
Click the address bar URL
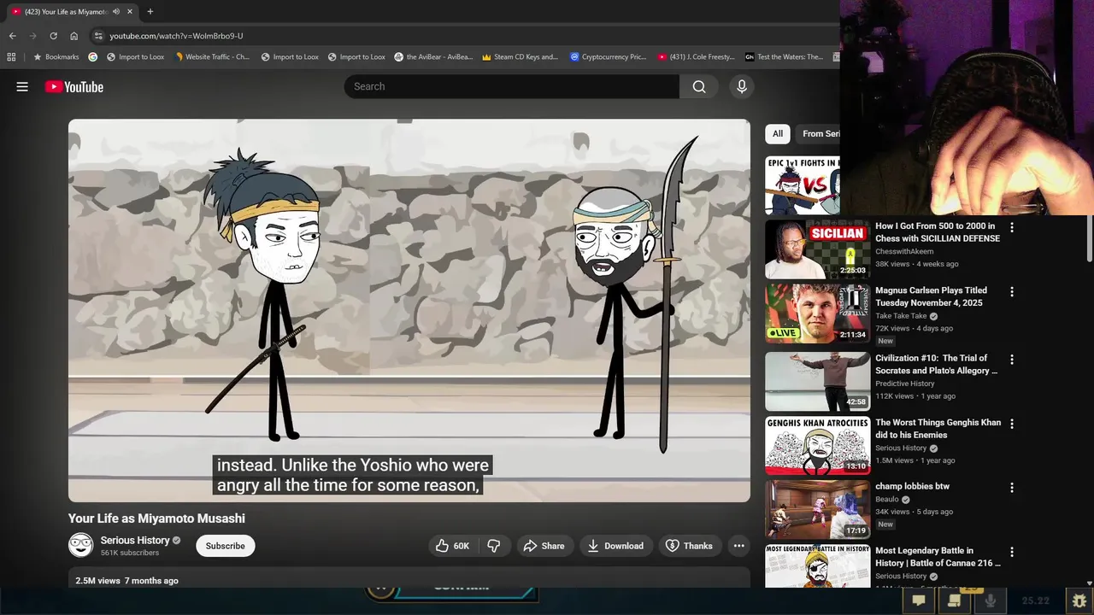pyautogui.click(x=176, y=36)
